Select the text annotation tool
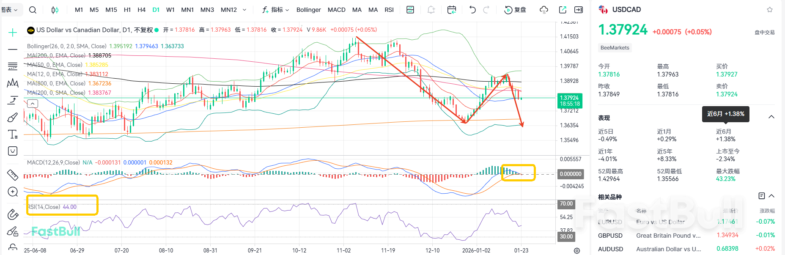The width and height of the screenshot is (785, 255). pos(13,134)
